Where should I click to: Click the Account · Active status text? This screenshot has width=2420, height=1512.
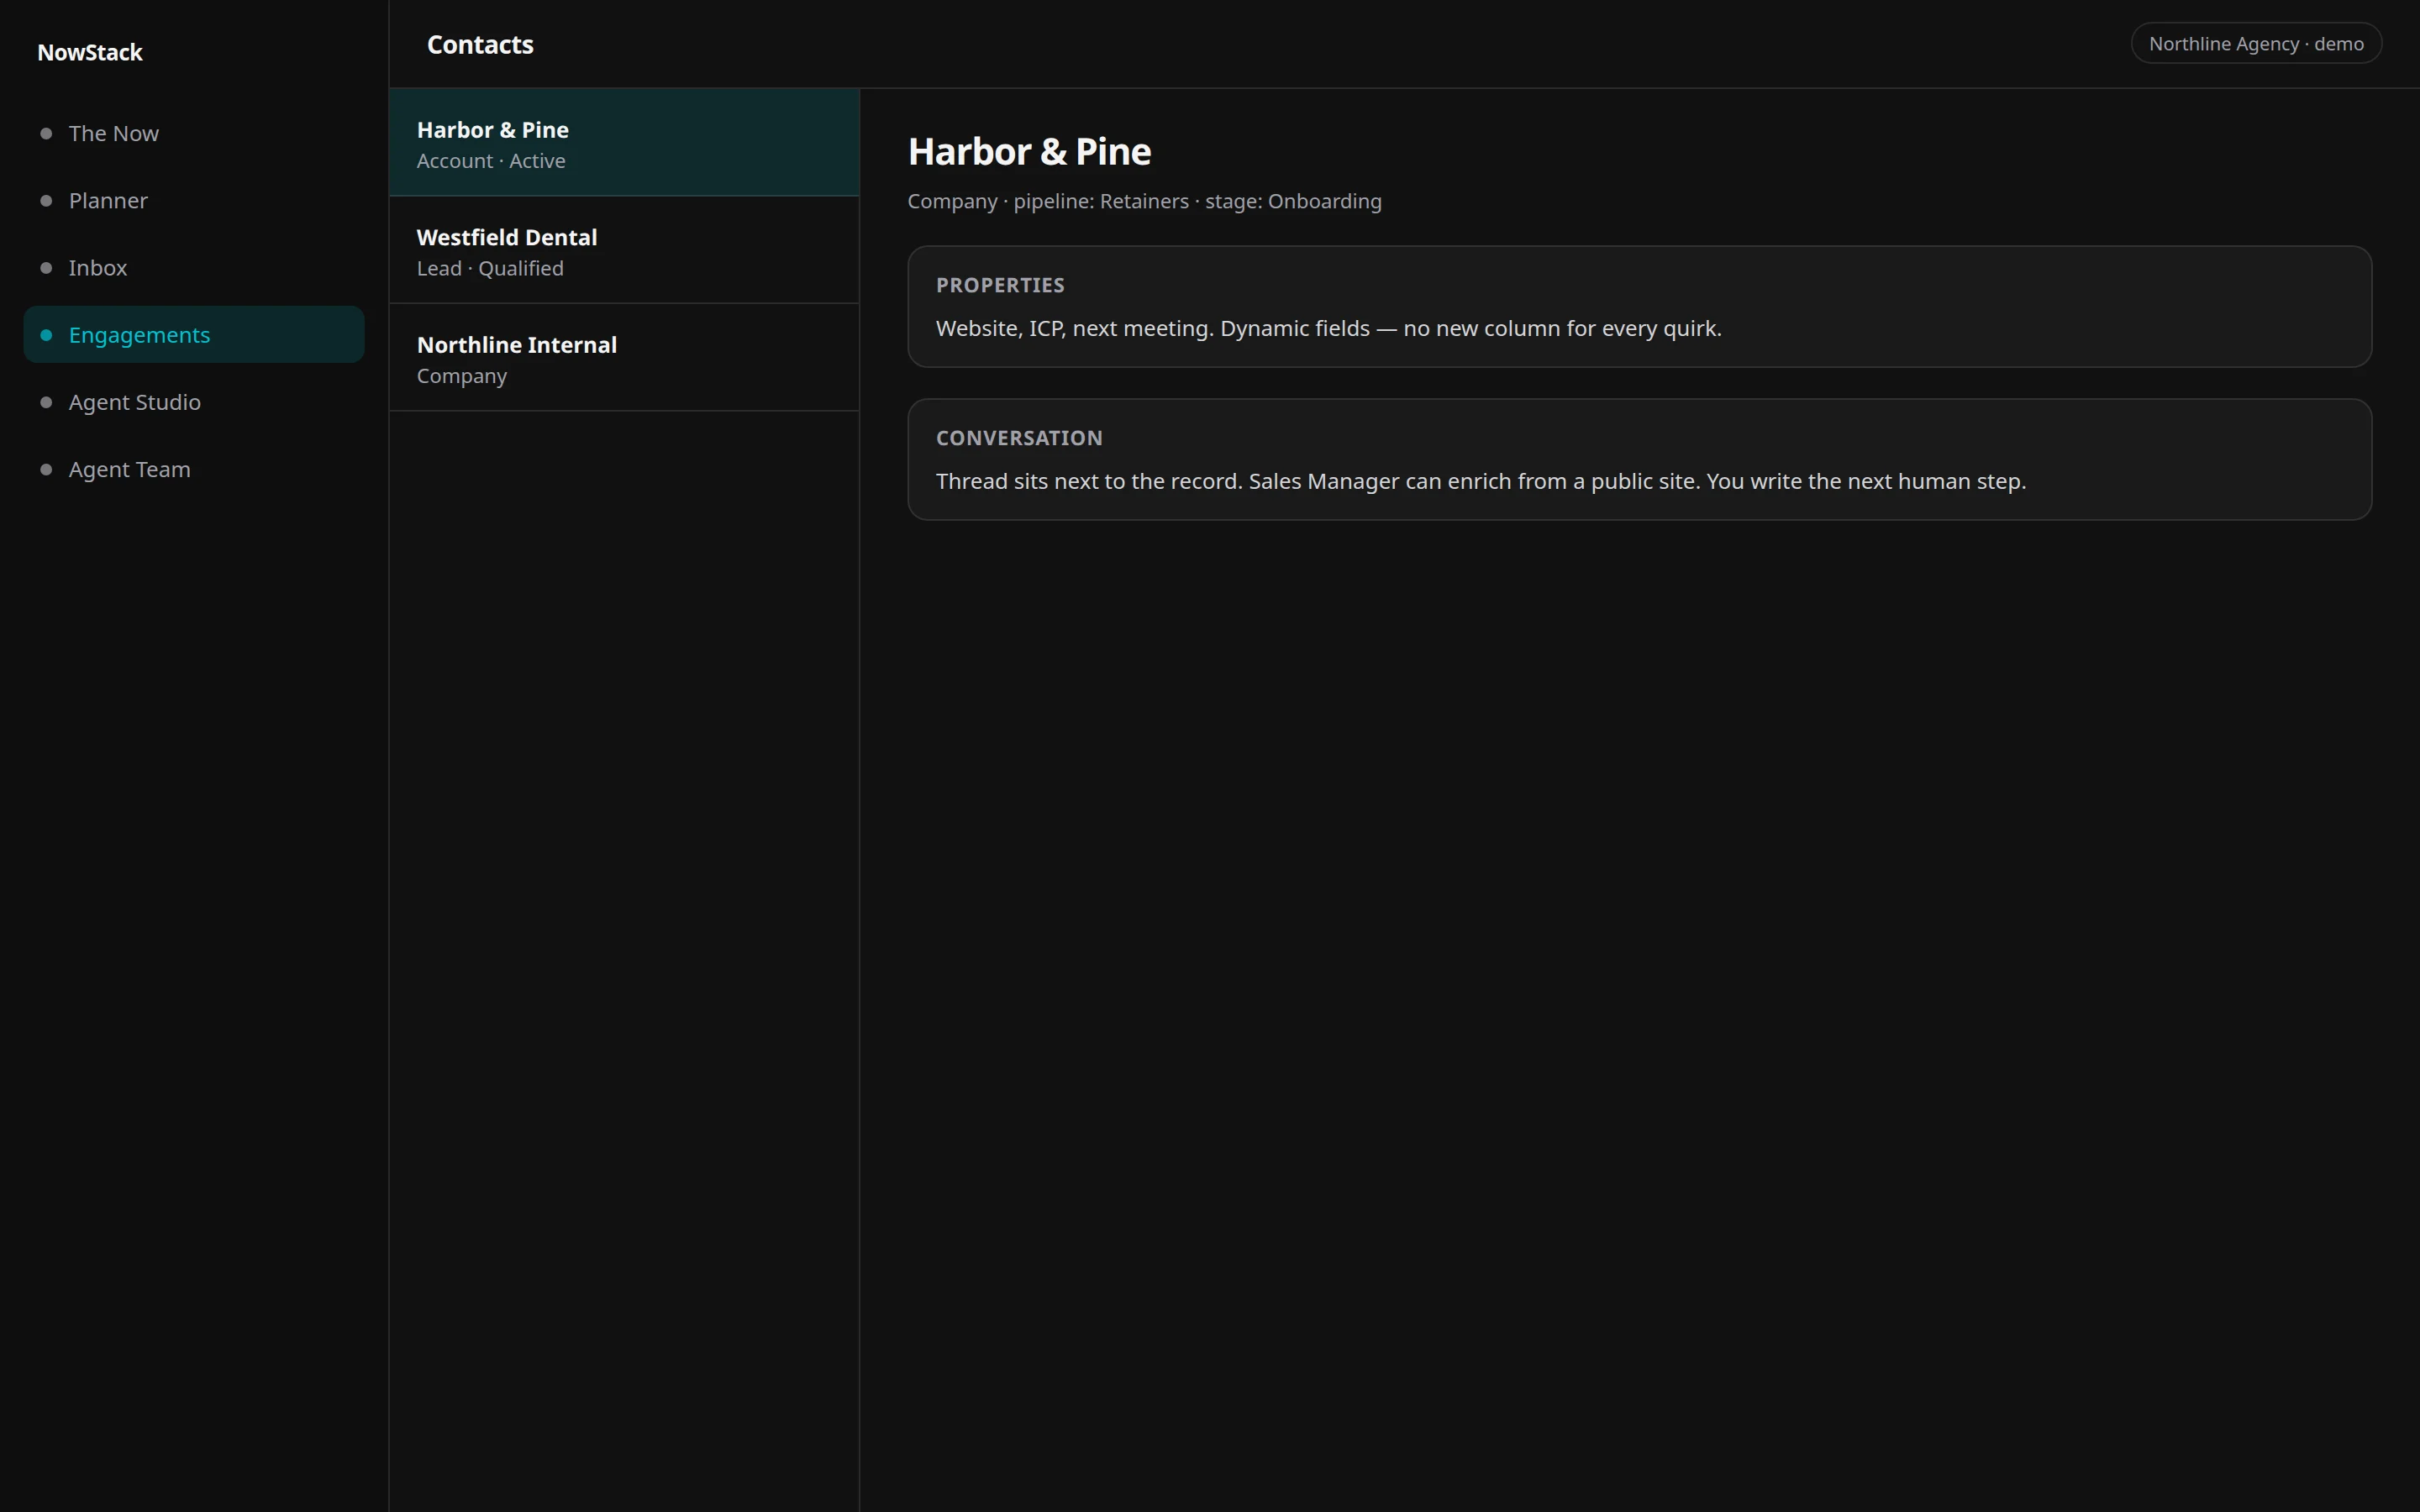[x=491, y=161]
